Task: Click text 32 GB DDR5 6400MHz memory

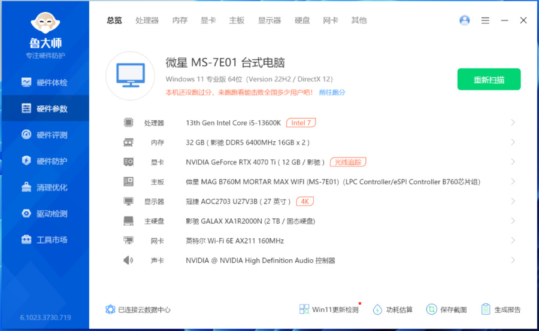Action: pyautogui.click(x=247, y=142)
